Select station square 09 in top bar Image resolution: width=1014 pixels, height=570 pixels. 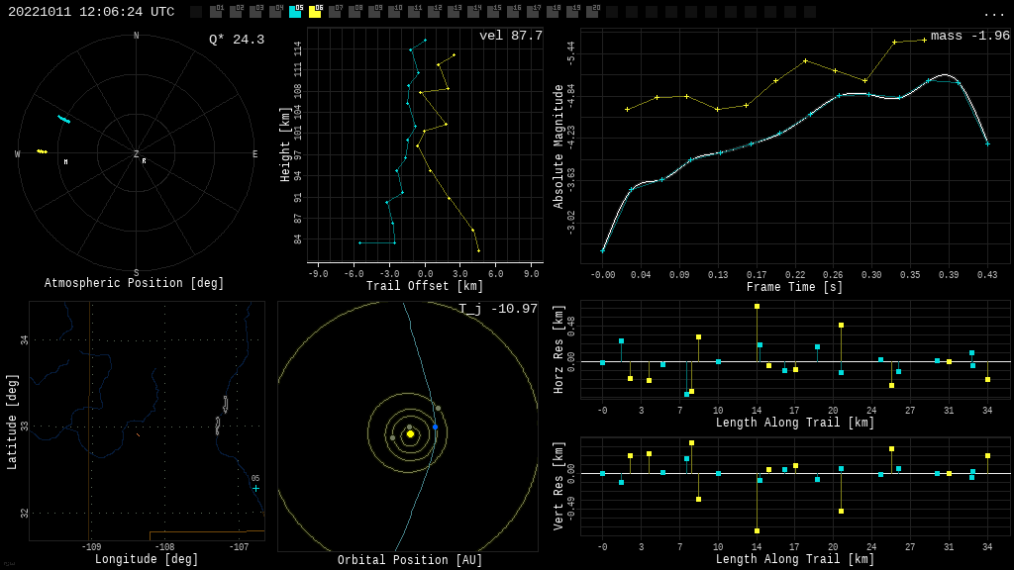[x=374, y=12]
